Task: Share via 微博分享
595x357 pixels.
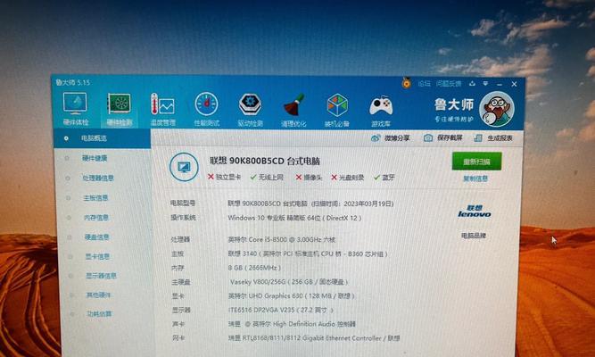Action: click(391, 137)
